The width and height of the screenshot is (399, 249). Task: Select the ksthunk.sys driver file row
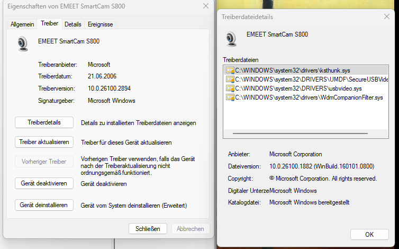click(x=306, y=70)
